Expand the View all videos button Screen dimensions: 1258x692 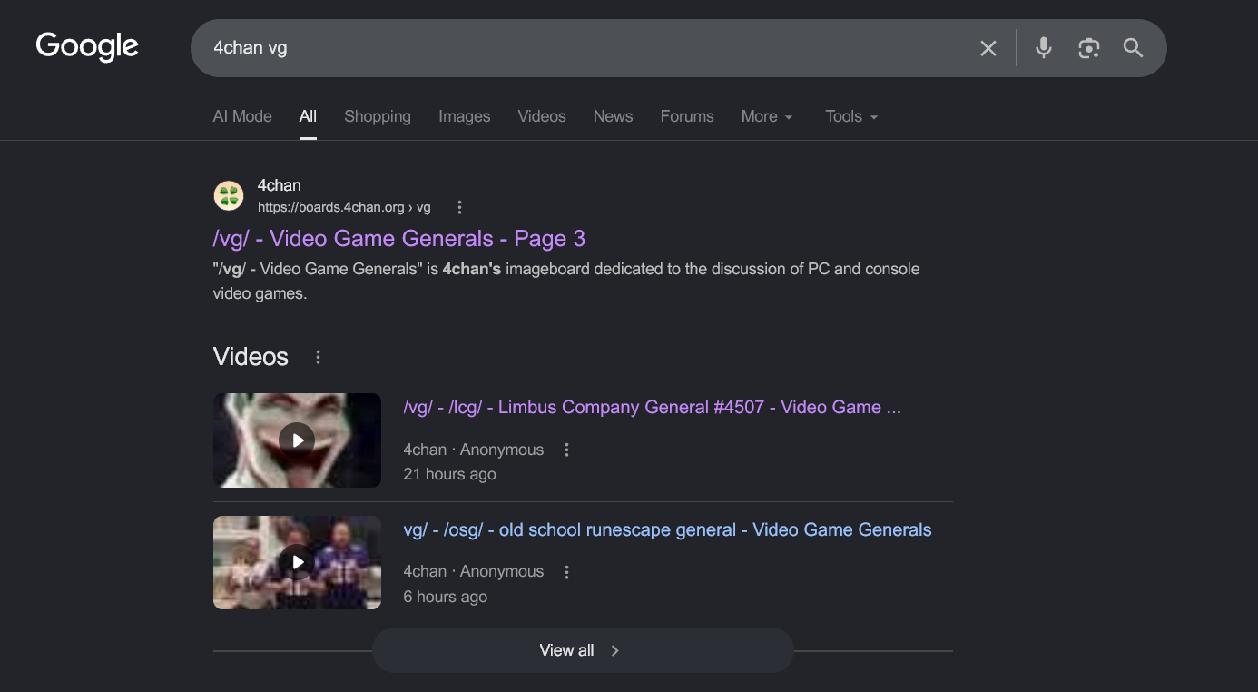click(583, 650)
